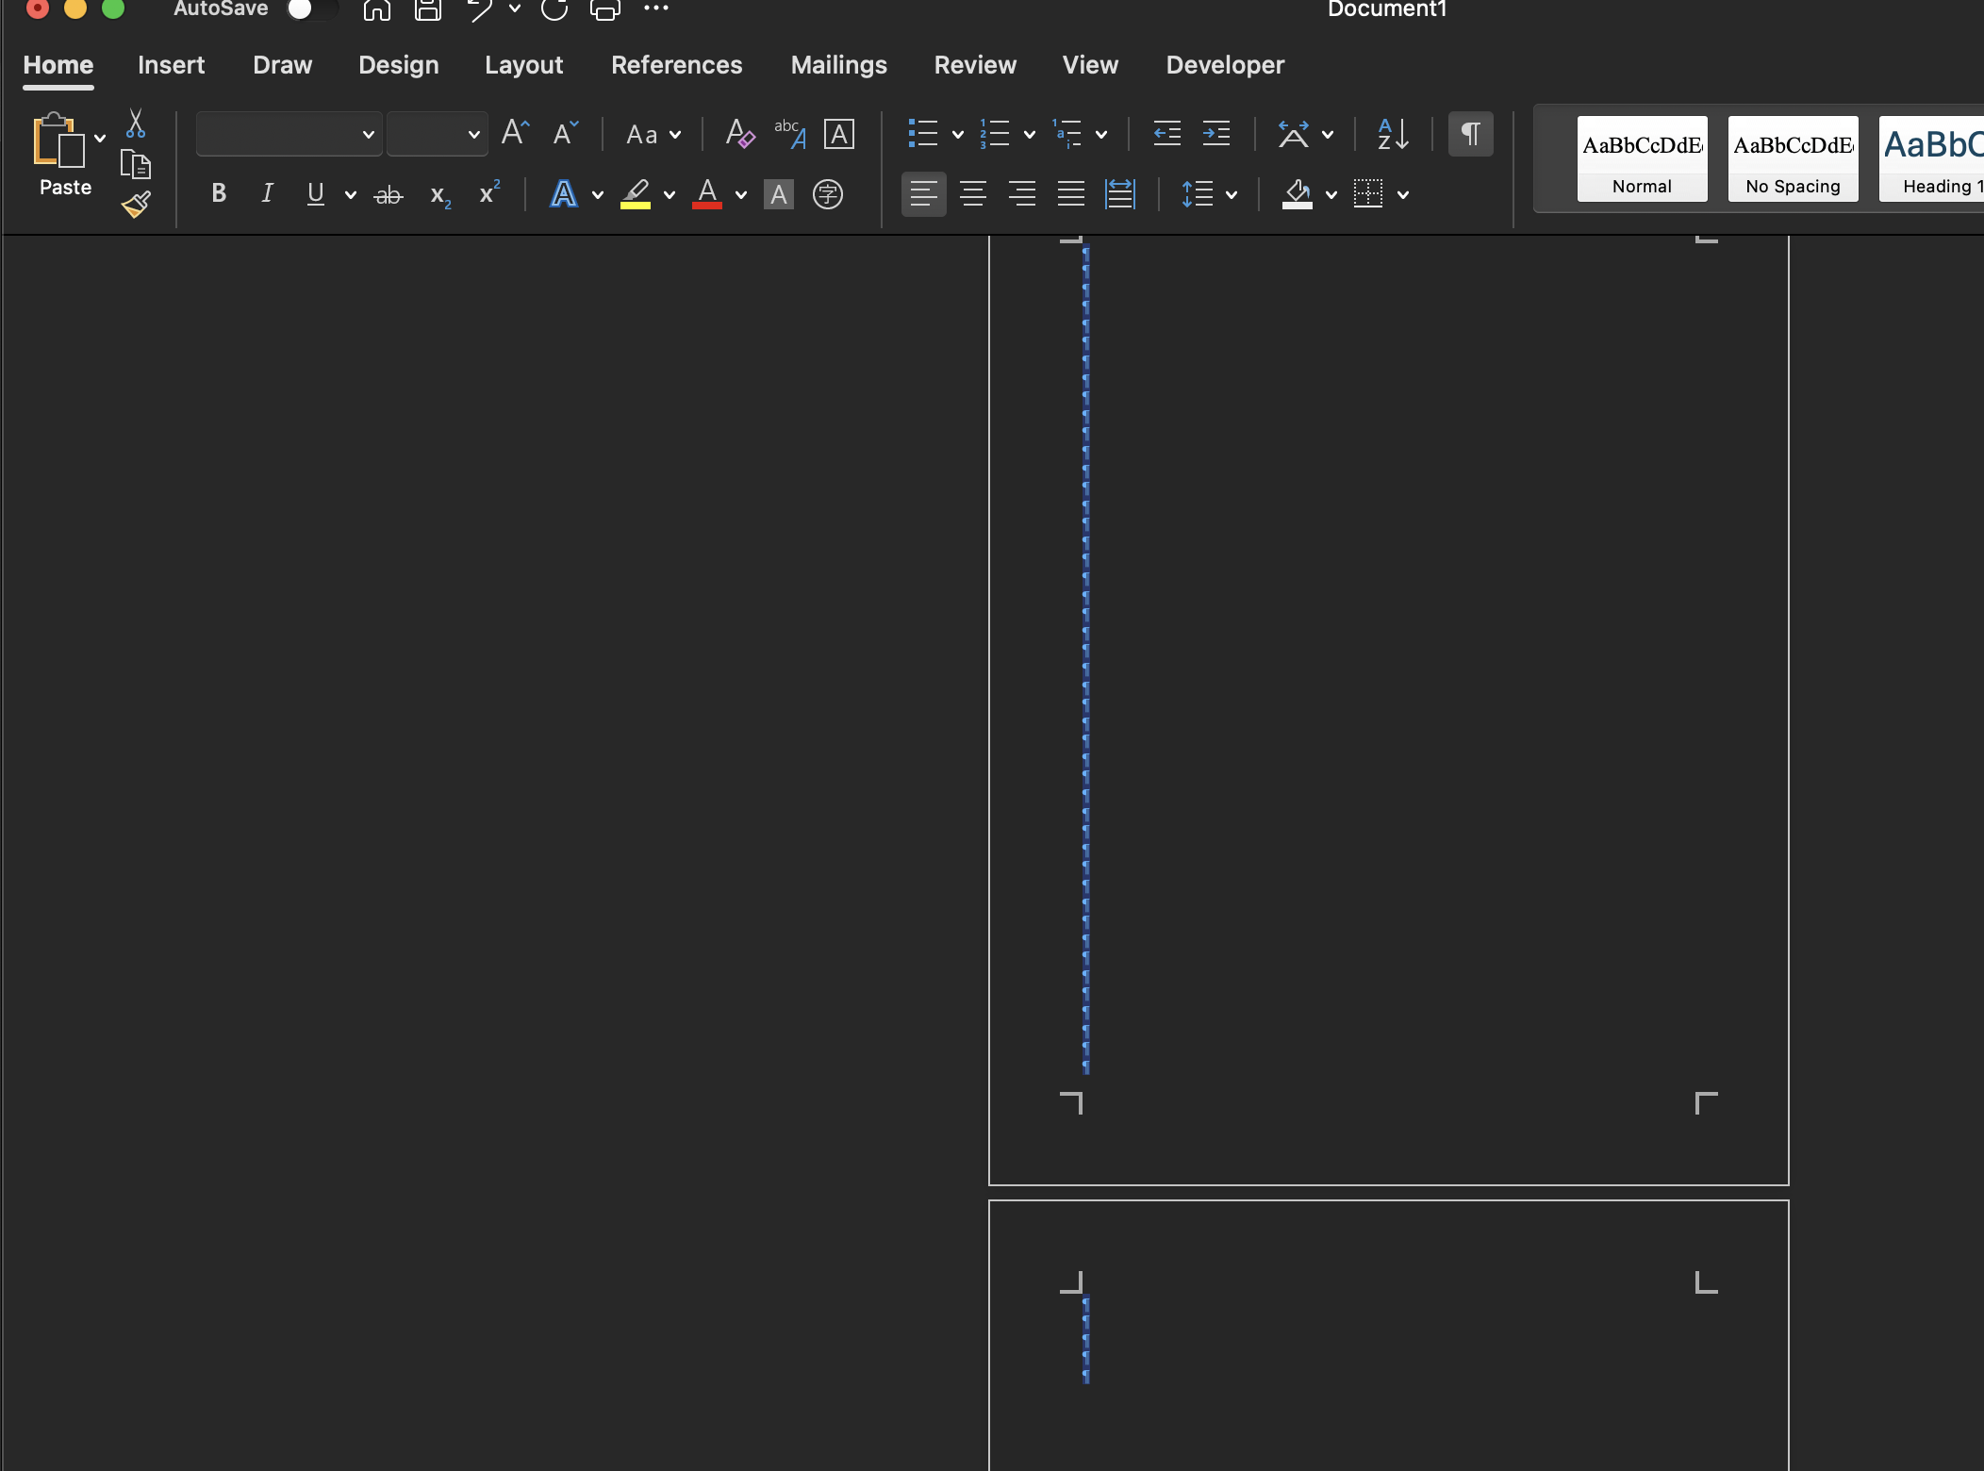Click the Format Painter brush icon

point(136,204)
